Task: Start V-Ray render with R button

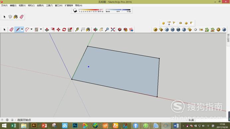Action: [x=167, y=30]
